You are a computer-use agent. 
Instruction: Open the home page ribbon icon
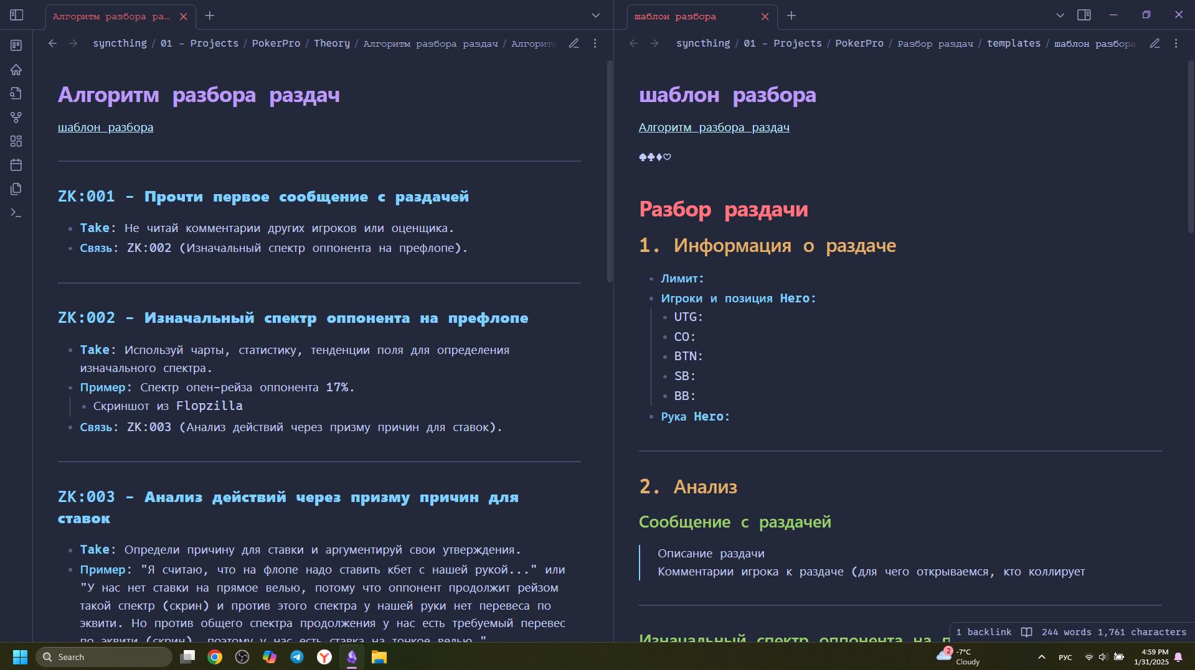(x=16, y=70)
